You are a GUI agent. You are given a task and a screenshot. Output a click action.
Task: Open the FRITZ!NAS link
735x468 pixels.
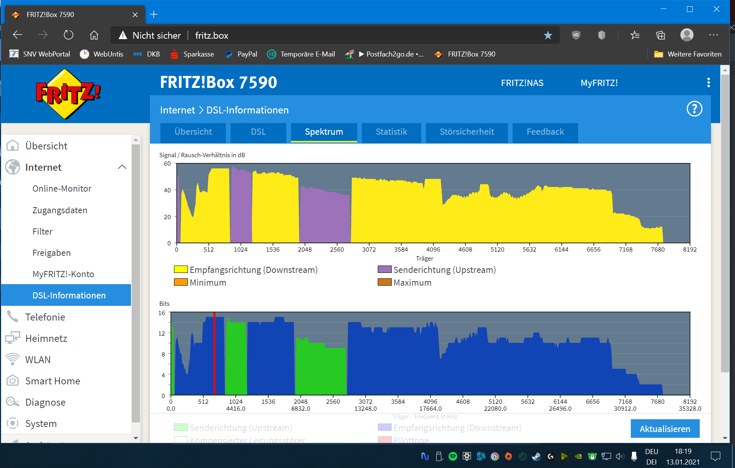coord(522,83)
